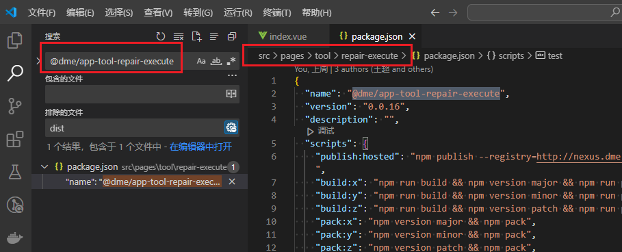
Task: Toggle search details with ellipsis button
Action: tap(232, 75)
